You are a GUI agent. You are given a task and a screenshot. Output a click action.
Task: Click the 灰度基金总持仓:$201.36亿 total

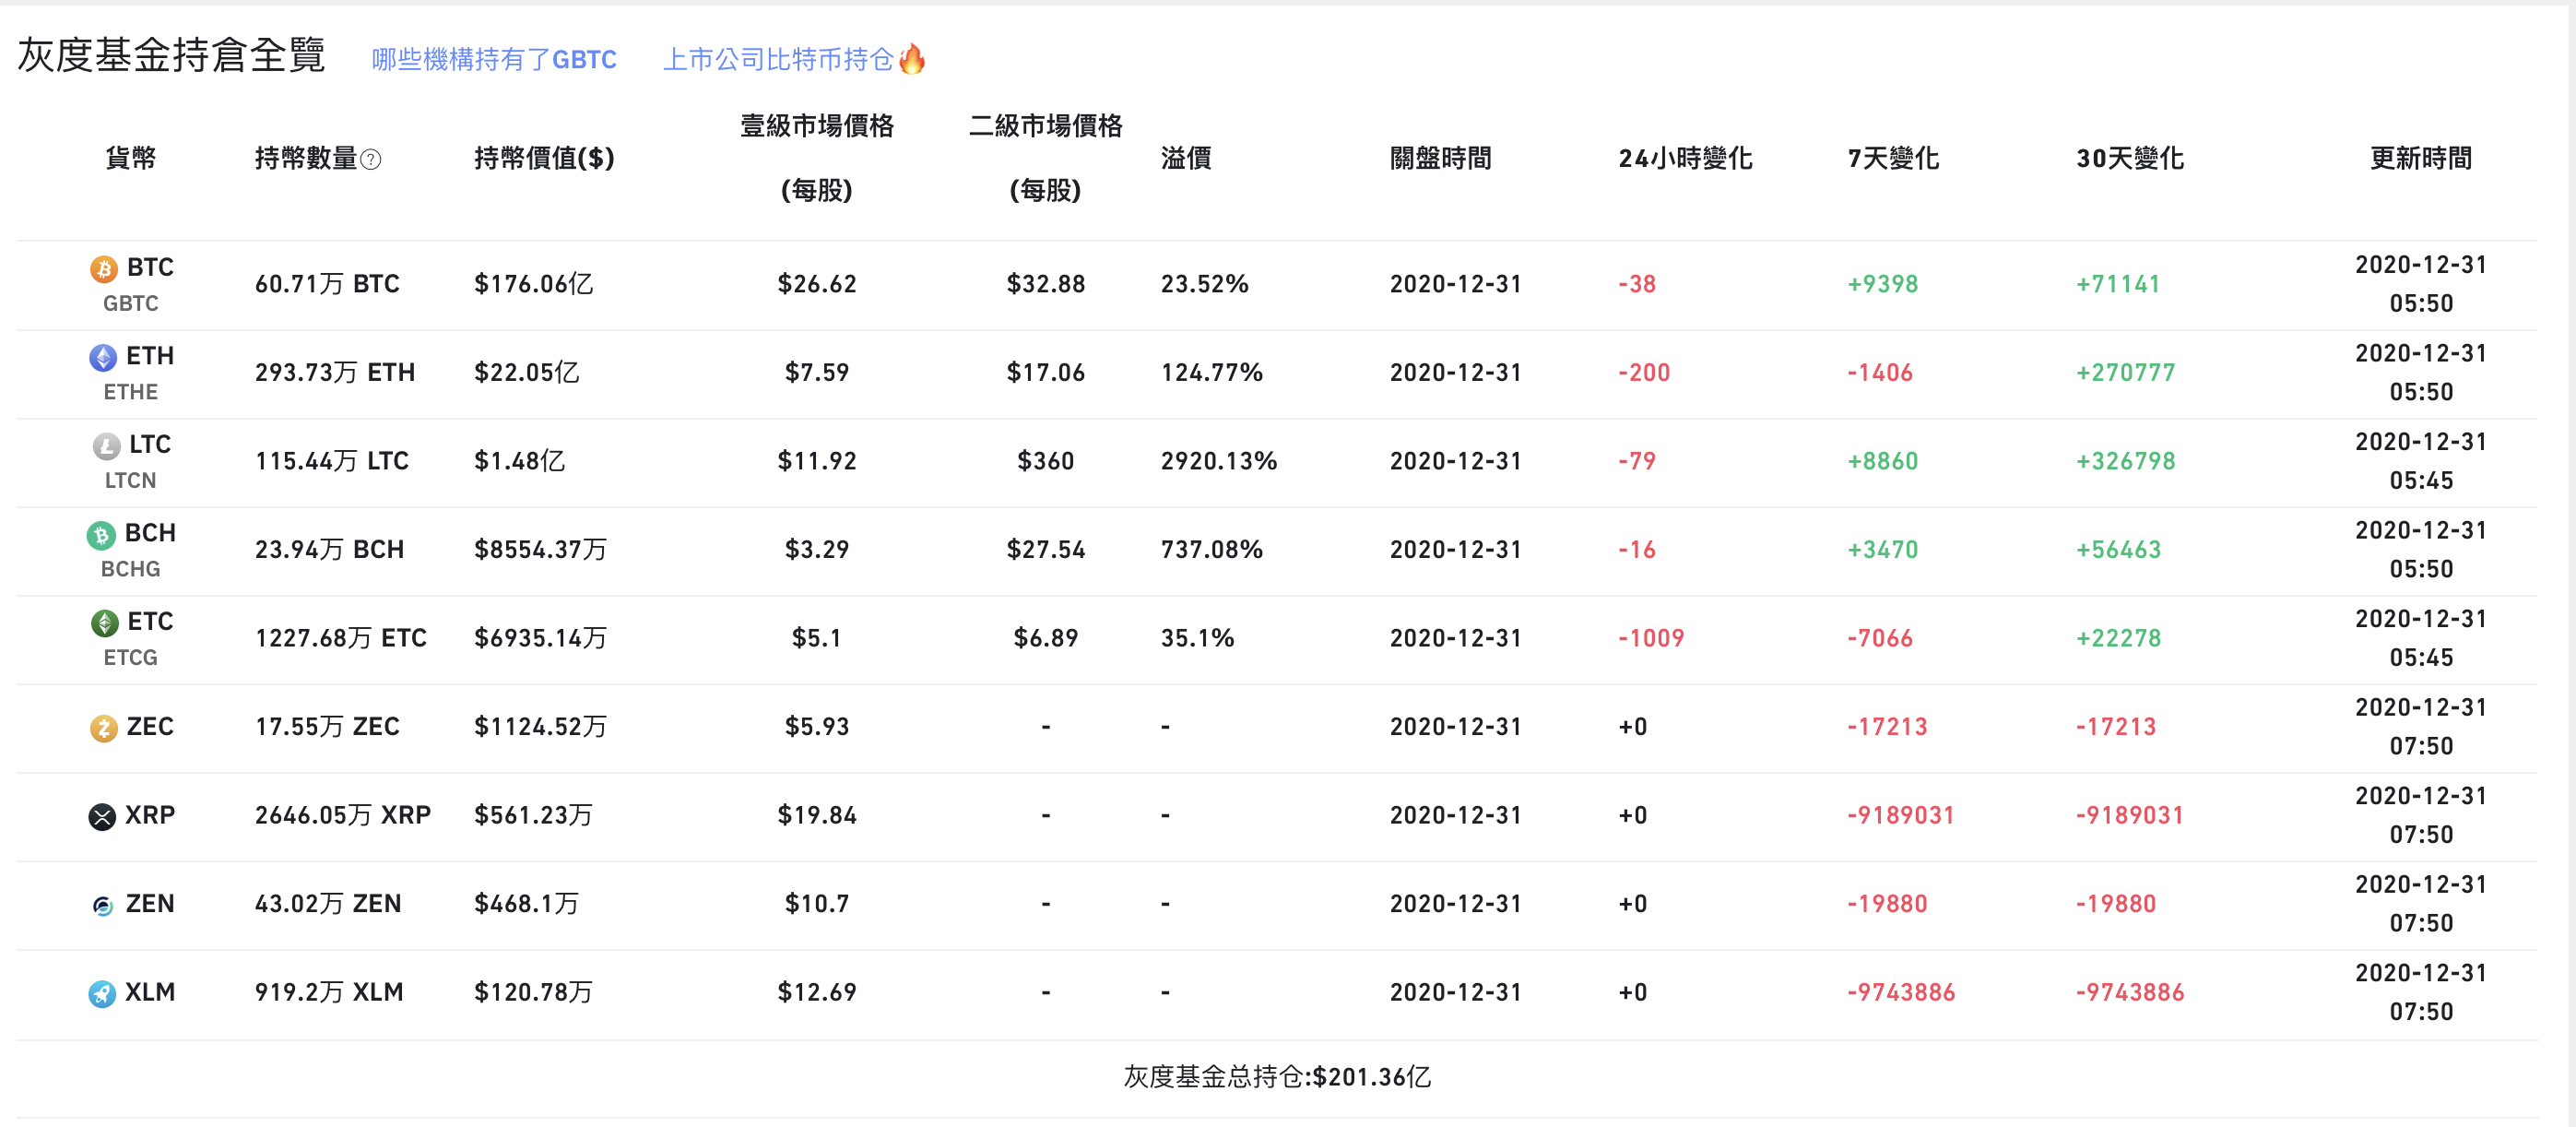pos(1277,1077)
